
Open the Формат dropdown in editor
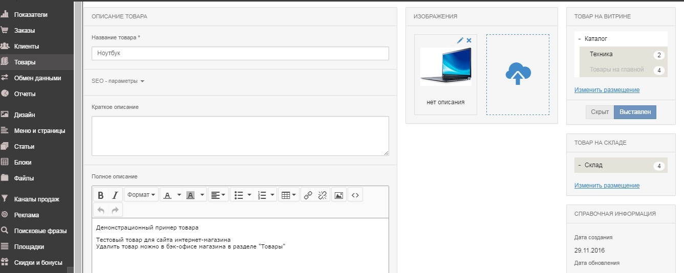tap(141, 195)
